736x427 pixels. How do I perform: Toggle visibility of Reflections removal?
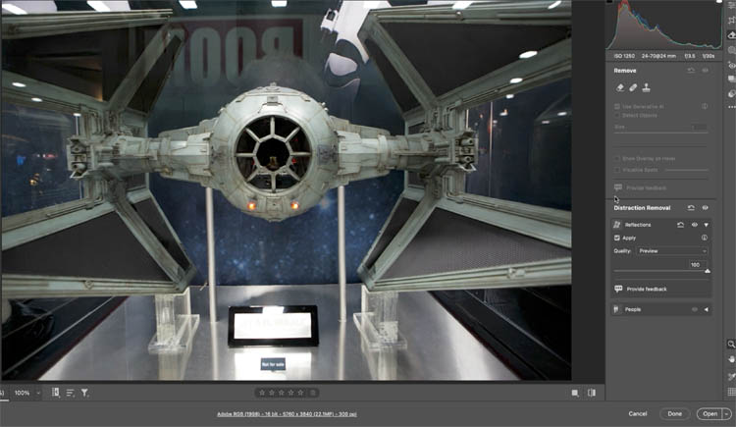coord(695,225)
